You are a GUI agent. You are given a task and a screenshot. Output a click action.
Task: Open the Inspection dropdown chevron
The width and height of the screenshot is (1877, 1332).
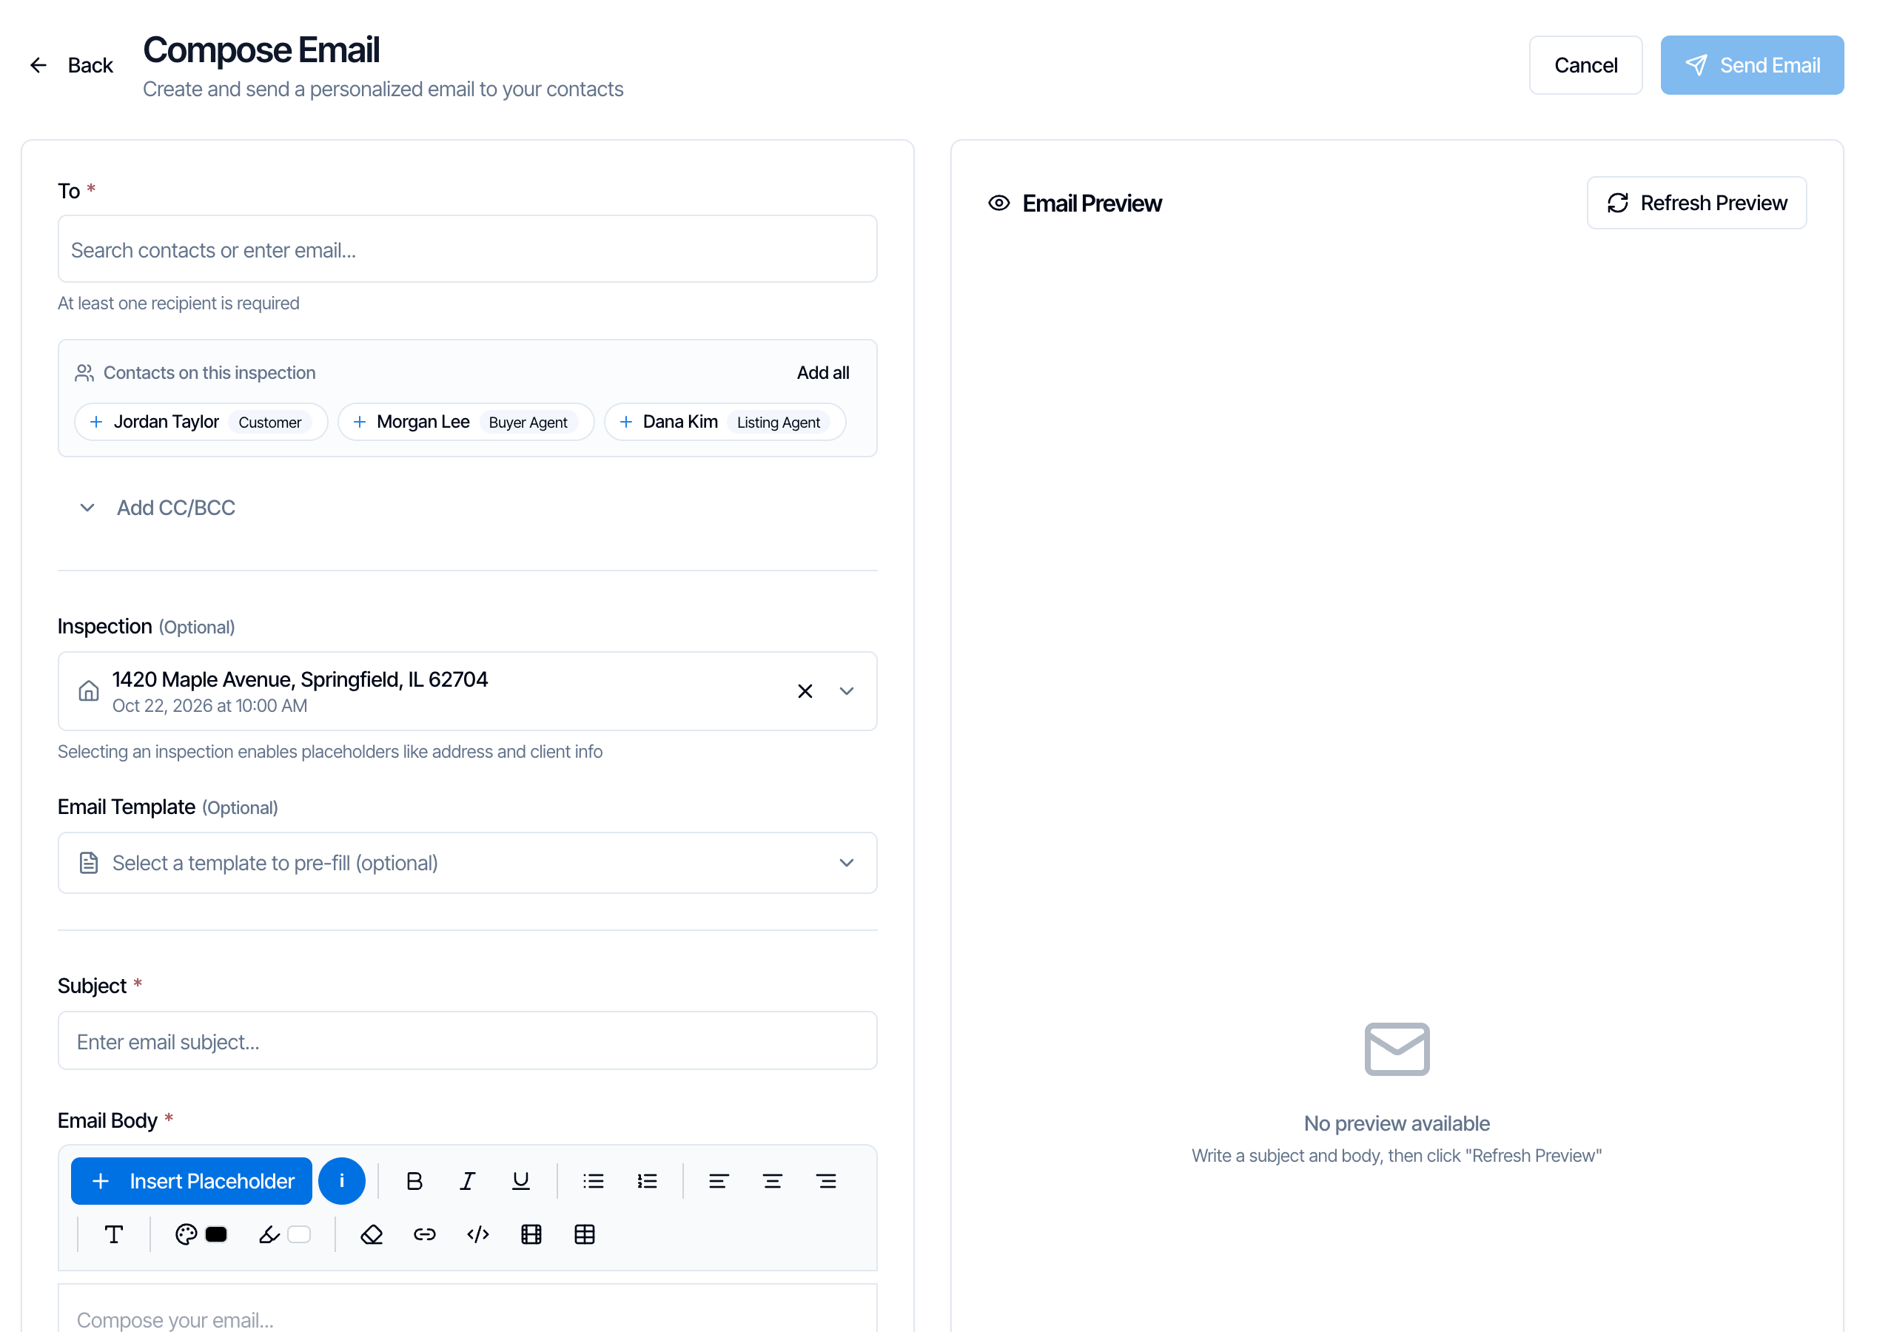847,691
